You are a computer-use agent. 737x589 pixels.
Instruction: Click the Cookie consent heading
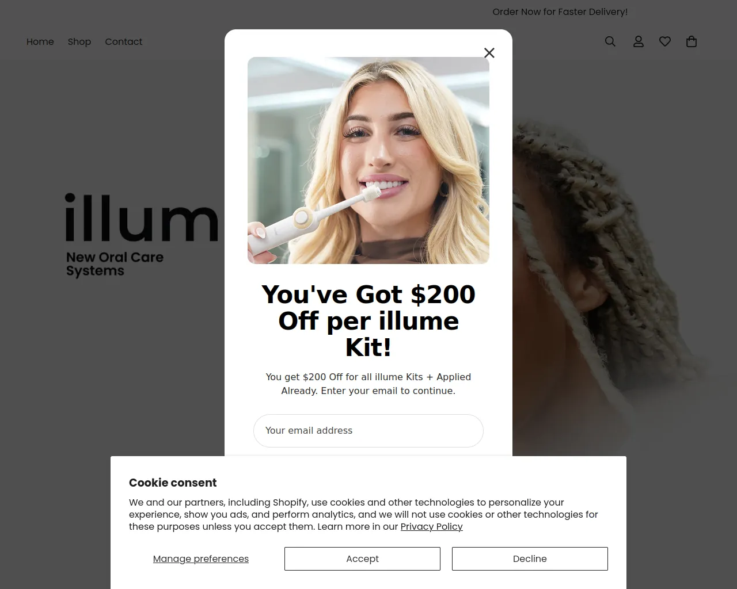(x=173, y=483)
